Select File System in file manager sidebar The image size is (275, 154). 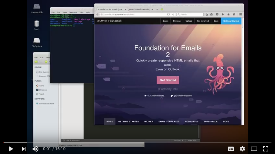42,72
